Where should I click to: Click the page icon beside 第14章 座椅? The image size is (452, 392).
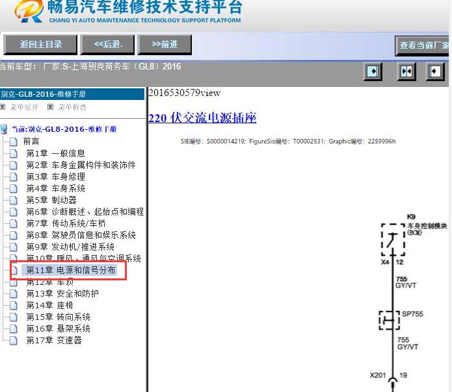click(14, 306)
